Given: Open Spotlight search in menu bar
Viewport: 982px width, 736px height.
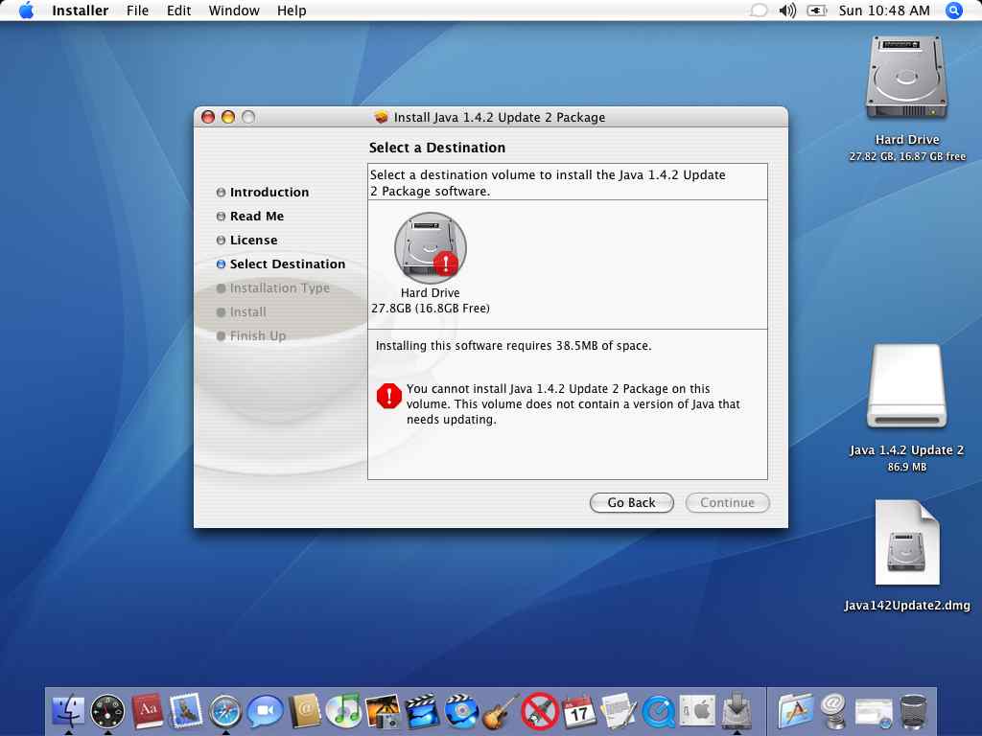Looking at the screenshot, I should (x=954, y=11).
